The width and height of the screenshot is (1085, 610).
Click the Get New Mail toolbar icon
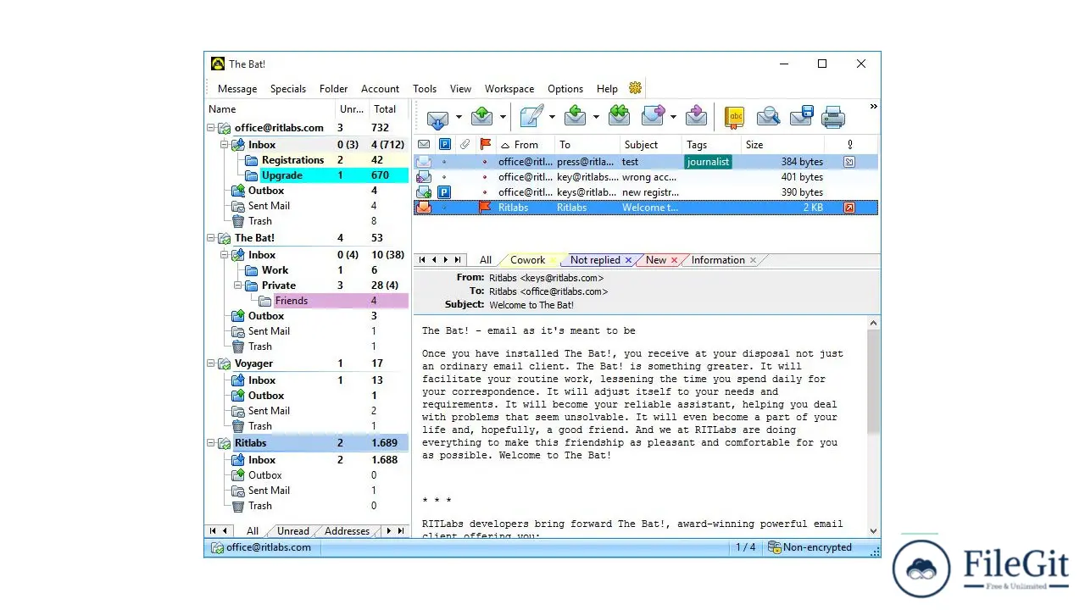click(437, 117)
